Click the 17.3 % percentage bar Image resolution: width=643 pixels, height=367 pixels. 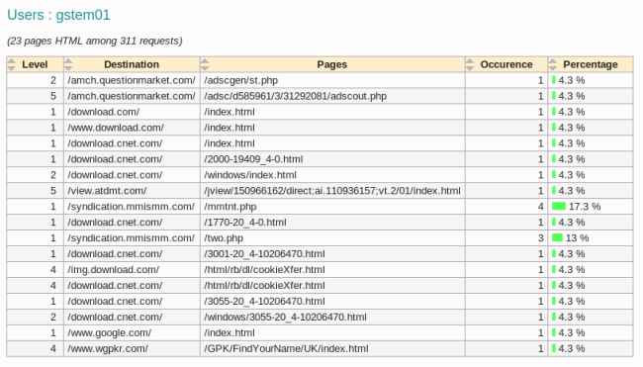559,207
